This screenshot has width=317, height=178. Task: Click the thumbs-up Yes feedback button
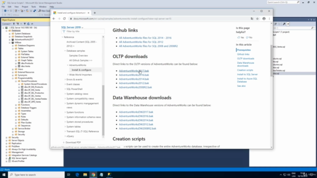(241, 38)
